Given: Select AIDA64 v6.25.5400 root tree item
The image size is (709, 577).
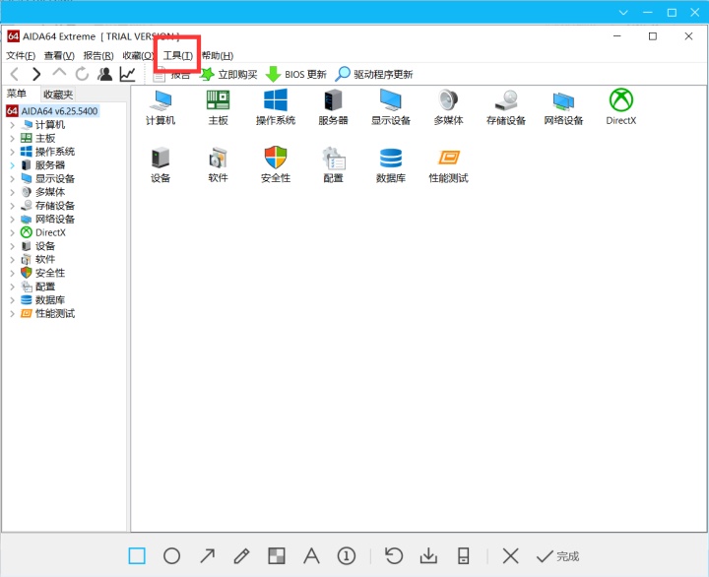Looking at the screenshot, I should (x=52, y=111).
